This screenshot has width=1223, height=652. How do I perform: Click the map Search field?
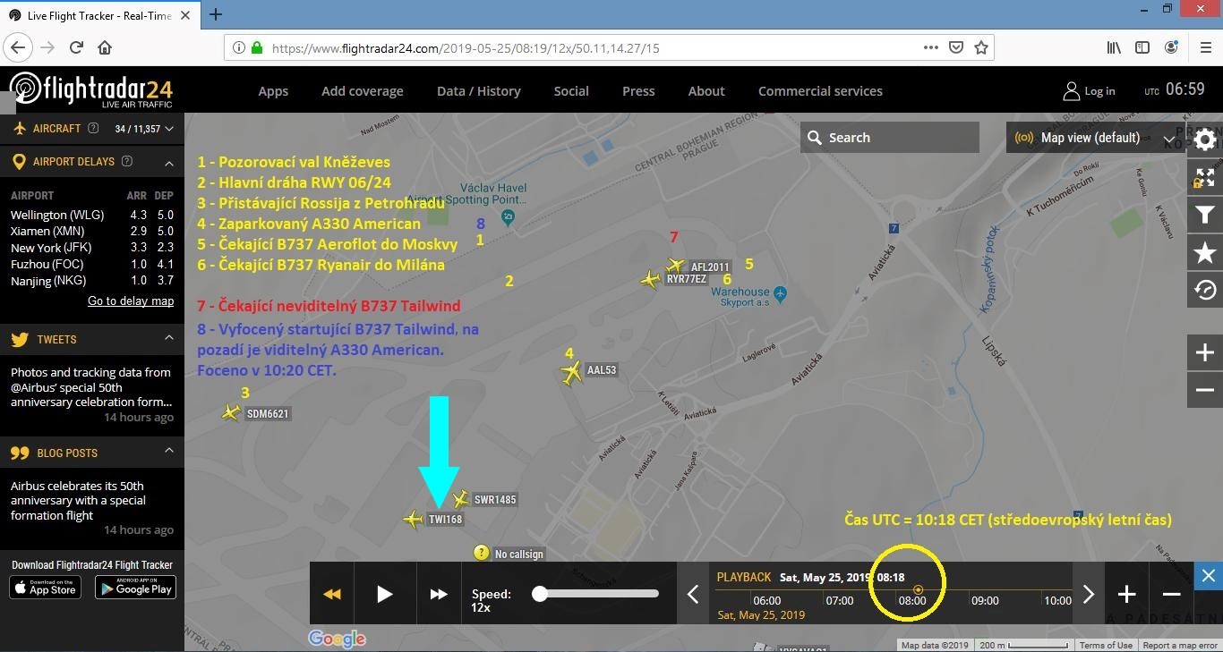(890, 138)
